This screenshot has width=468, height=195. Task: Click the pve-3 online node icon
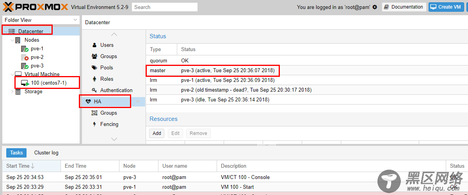[x=25, y=66]
